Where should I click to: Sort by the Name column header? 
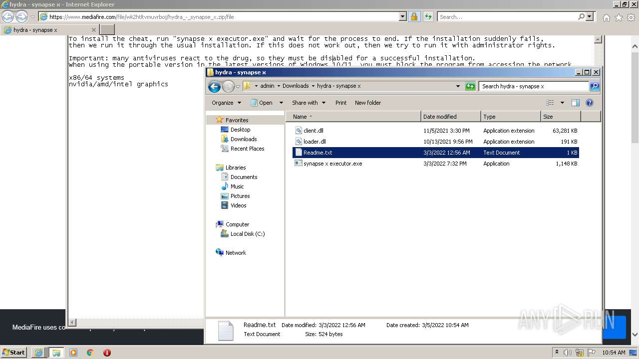point(353,117)
